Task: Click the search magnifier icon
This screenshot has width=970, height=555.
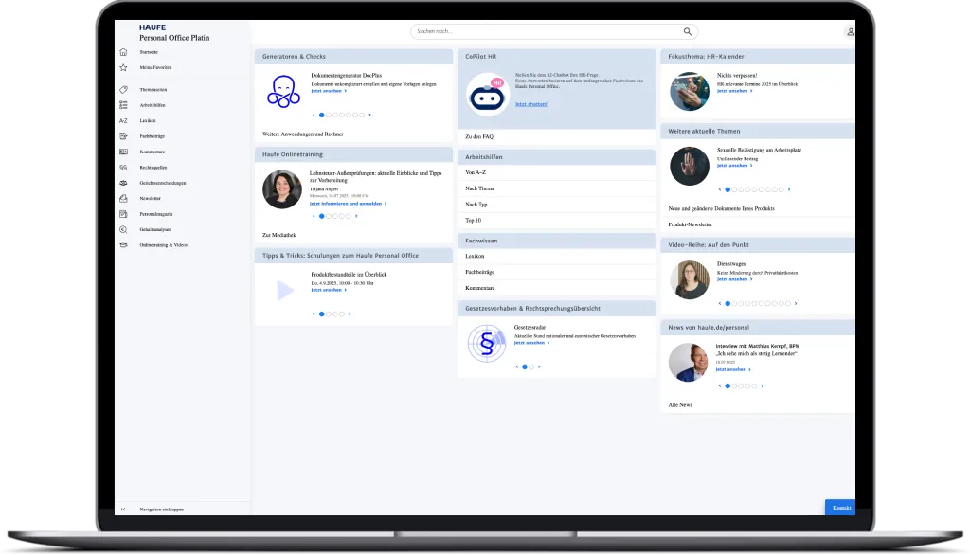Action: (688, 31)
